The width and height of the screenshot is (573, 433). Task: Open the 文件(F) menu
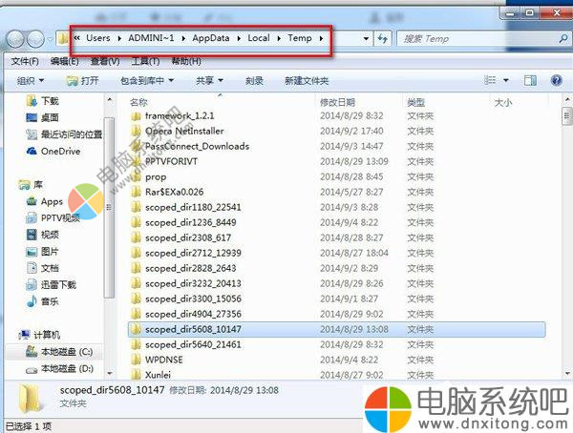[x=24, y=61]
